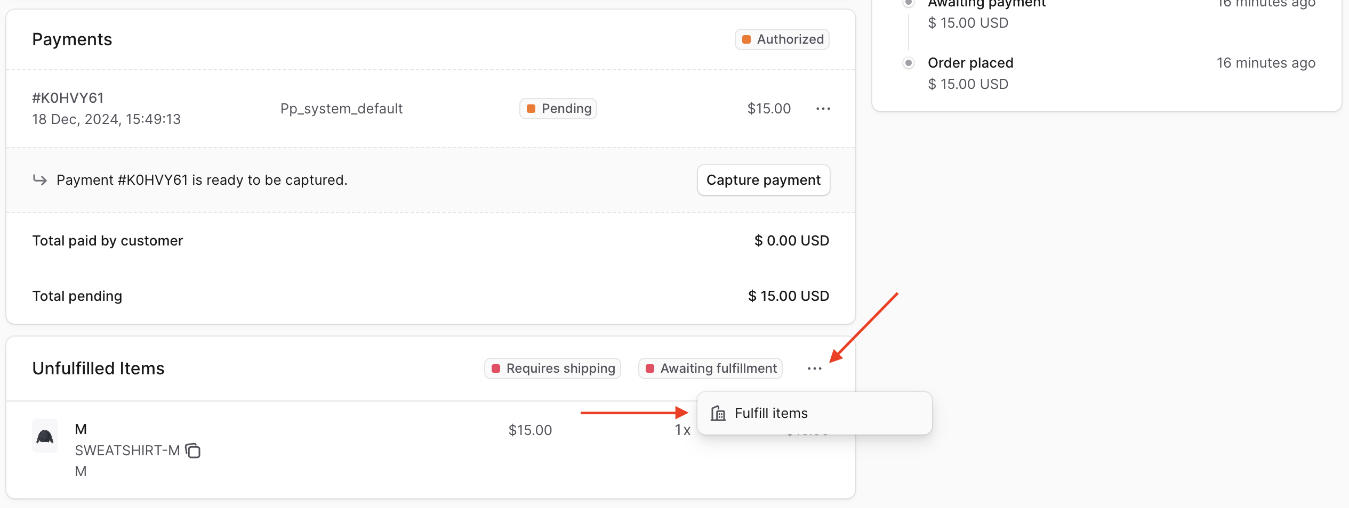
Task: Click the orange dot on Pending badge
Action: pos(531,108)
